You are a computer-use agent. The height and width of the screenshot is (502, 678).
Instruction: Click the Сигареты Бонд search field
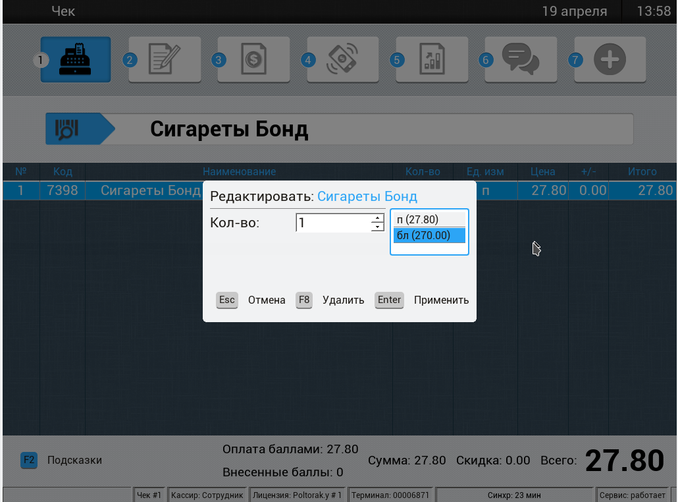pos(340,129)
